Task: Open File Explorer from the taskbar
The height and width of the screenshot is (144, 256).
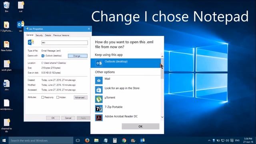Action: [x=96, y=140]
